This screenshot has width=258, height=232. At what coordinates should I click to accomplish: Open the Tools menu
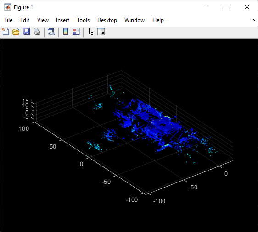(83, 20)
